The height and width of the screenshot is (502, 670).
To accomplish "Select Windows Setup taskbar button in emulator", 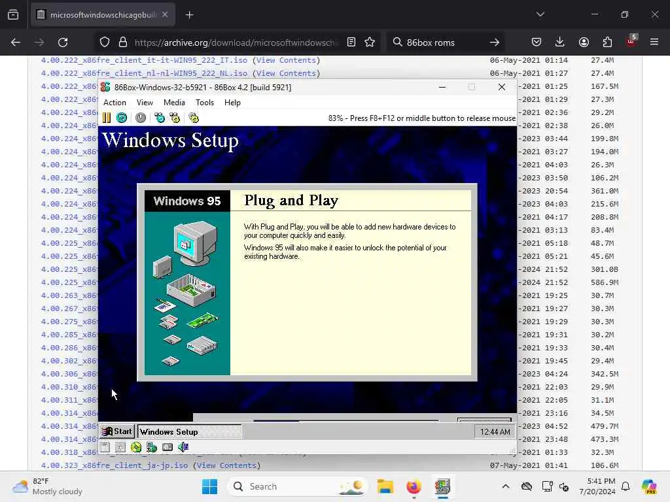I will pyautogui.click(x=189, y=431).
